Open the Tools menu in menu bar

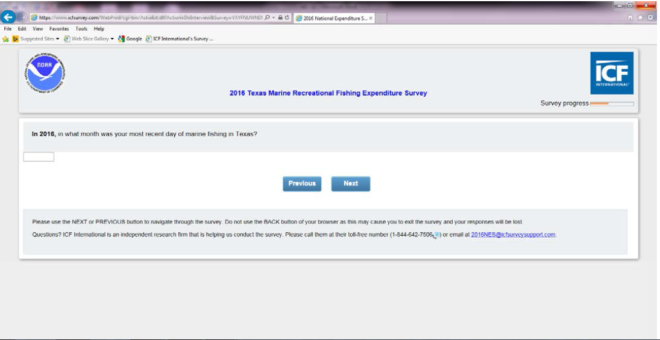81,29
